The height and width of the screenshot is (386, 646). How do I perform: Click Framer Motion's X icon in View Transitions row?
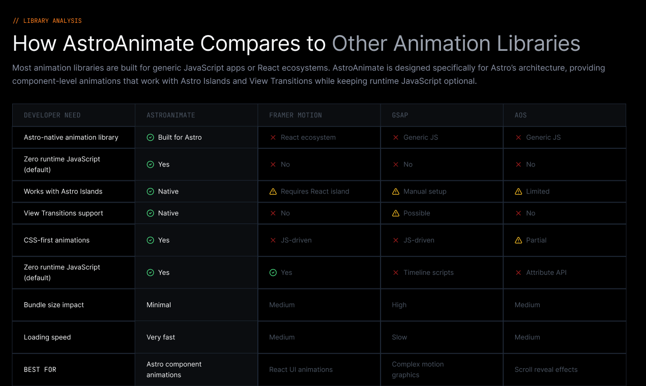pos(273,213)
